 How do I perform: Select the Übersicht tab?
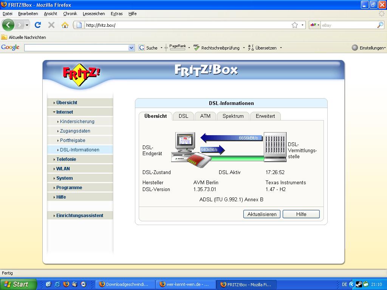coord(155,116)
